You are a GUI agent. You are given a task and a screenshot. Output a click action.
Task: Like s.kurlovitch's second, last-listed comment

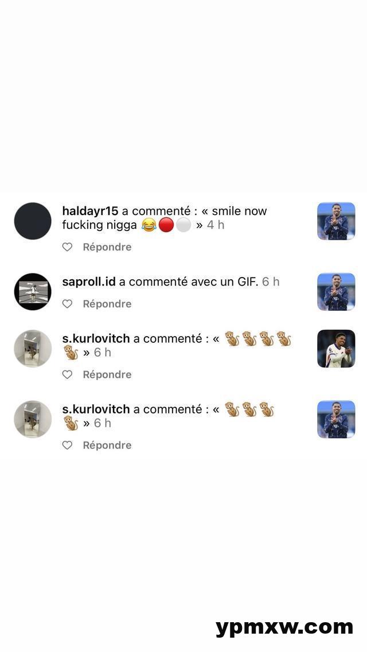(x=67, y=446)
